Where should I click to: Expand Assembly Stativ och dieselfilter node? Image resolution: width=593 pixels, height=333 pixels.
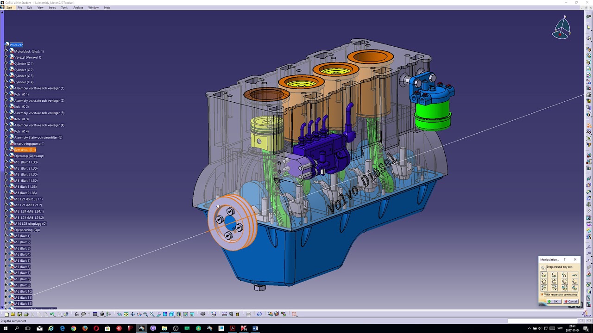coord(6,137)
